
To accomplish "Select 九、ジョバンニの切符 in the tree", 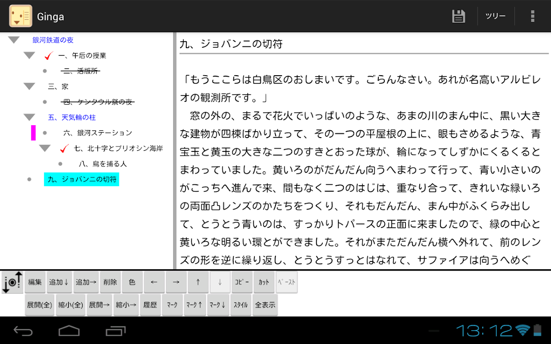I will click(x=82, y=179).
